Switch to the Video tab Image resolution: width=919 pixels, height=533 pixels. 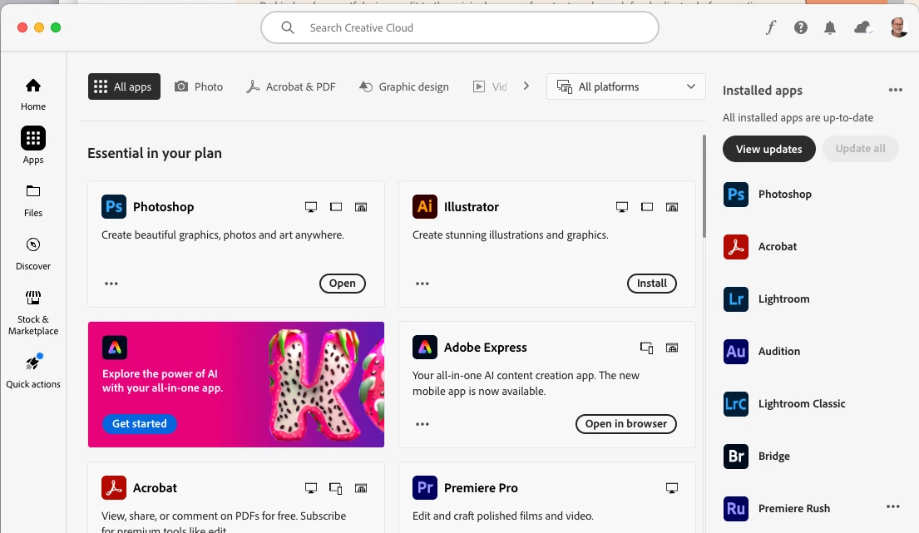[490, 86]
